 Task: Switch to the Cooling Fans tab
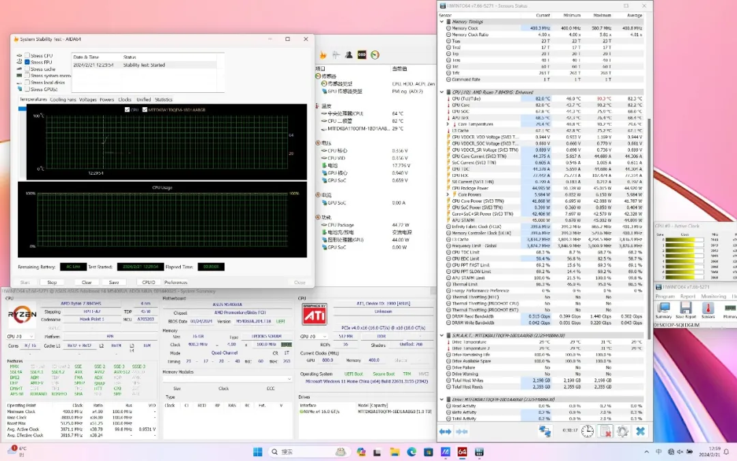point(63,100)
